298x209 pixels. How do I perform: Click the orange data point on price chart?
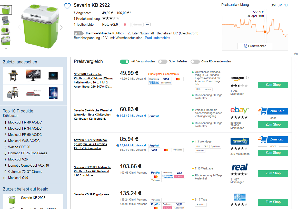pos(265,32)
